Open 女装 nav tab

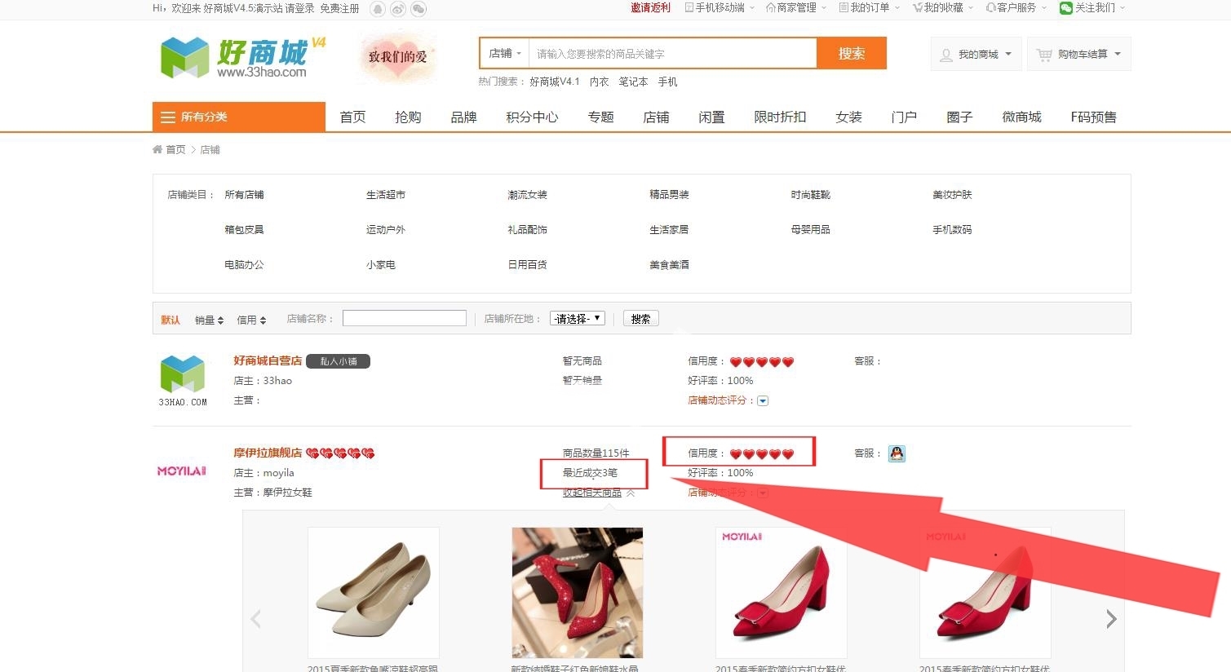coord(848,117)
